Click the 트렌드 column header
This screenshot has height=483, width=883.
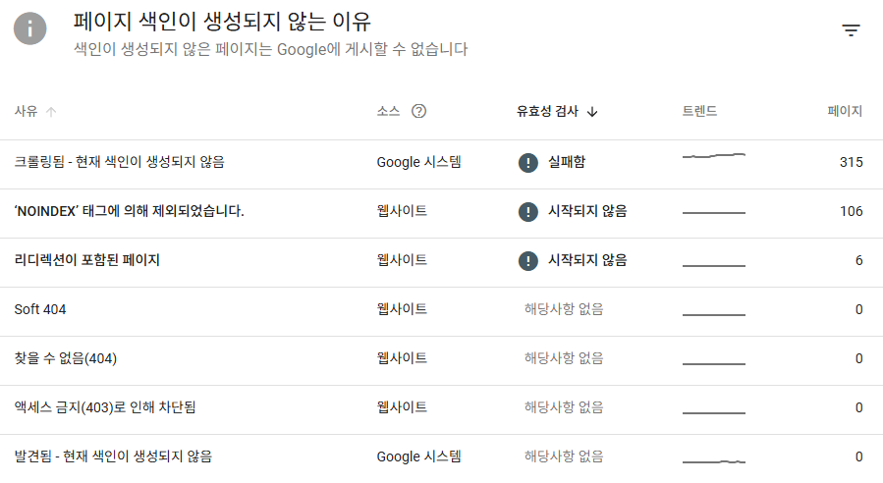[699, 112]
